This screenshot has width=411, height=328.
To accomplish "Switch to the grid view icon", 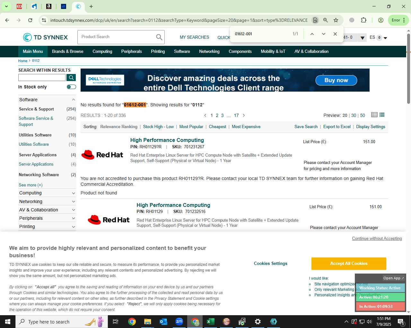I will tap(374, 115).
